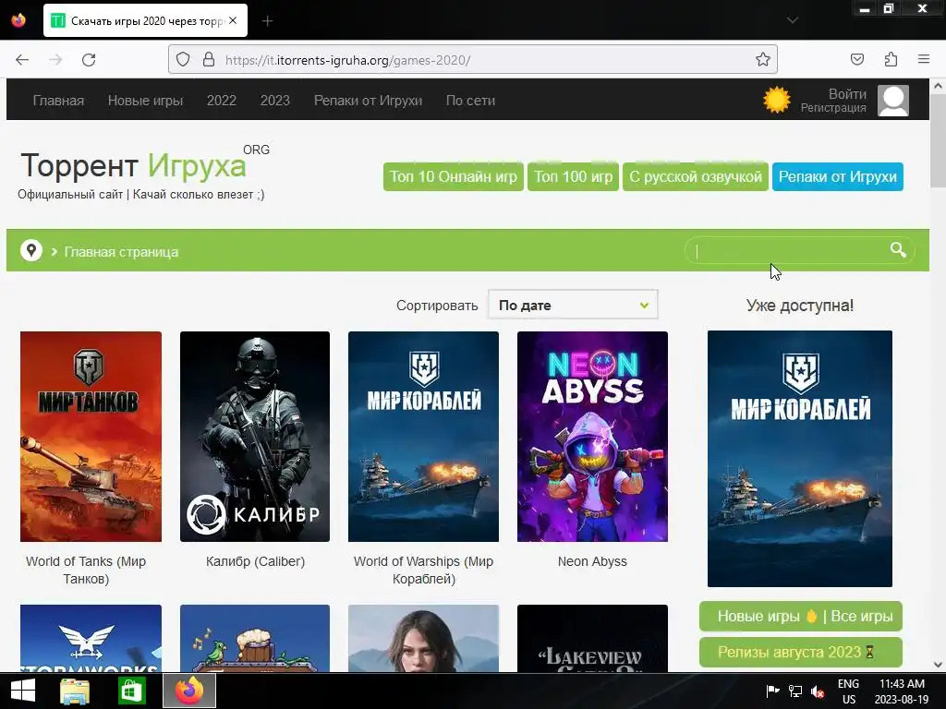Viewport: 946px width, 709px height.
Task: Click the Firefox taskbar icon
Action: coord(189,691)
